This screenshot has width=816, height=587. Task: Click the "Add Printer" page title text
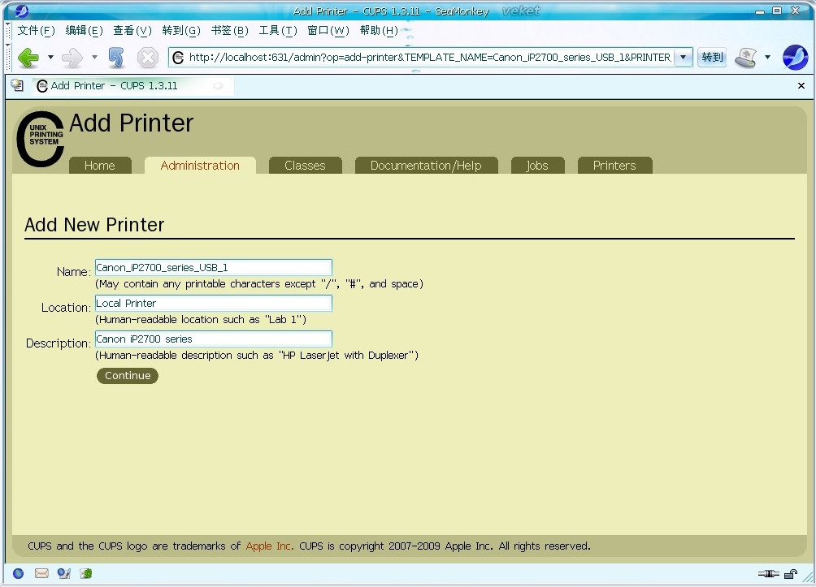(131, 123)
